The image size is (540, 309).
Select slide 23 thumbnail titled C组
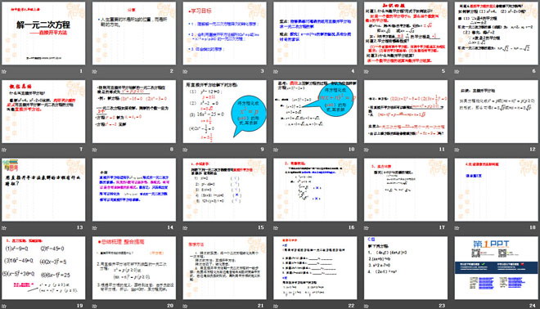point(406,267)
